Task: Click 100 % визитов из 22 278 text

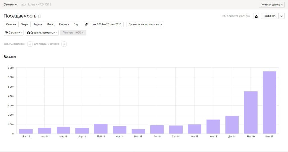Action: tap(236, 16)
